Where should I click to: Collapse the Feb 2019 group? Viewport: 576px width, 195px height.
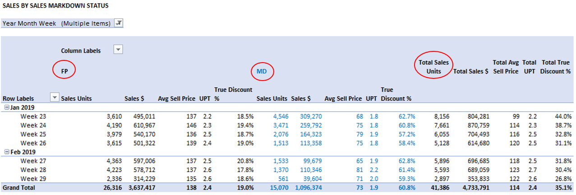tap(5, 152)
